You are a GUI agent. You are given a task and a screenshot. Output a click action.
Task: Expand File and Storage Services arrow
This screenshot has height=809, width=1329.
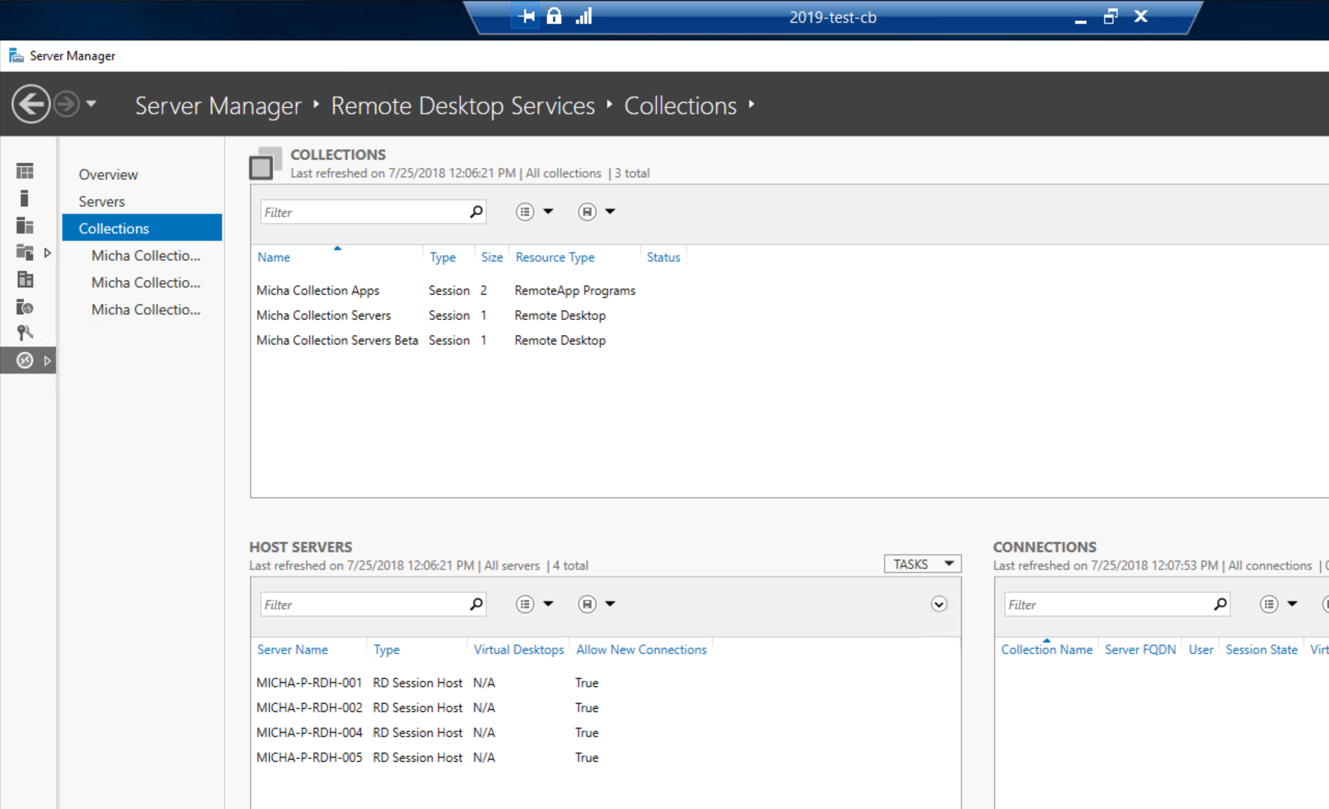click(47, 253)
